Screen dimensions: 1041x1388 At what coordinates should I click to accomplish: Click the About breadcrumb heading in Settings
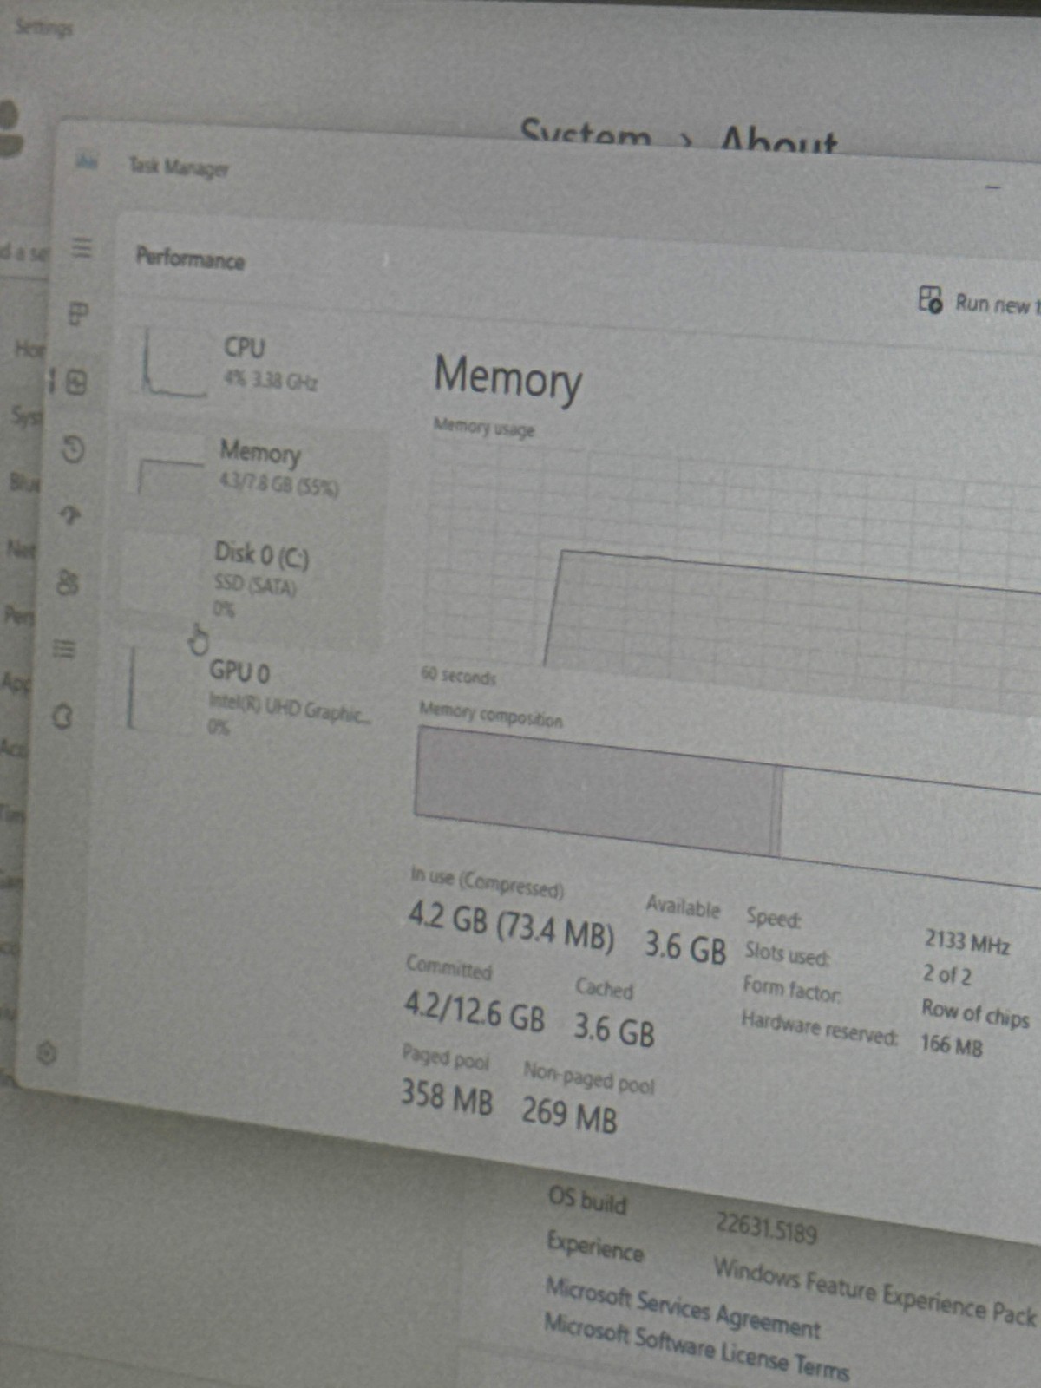coord(778,143)
